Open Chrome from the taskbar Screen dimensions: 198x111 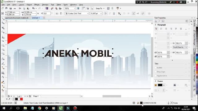(39, 108)
